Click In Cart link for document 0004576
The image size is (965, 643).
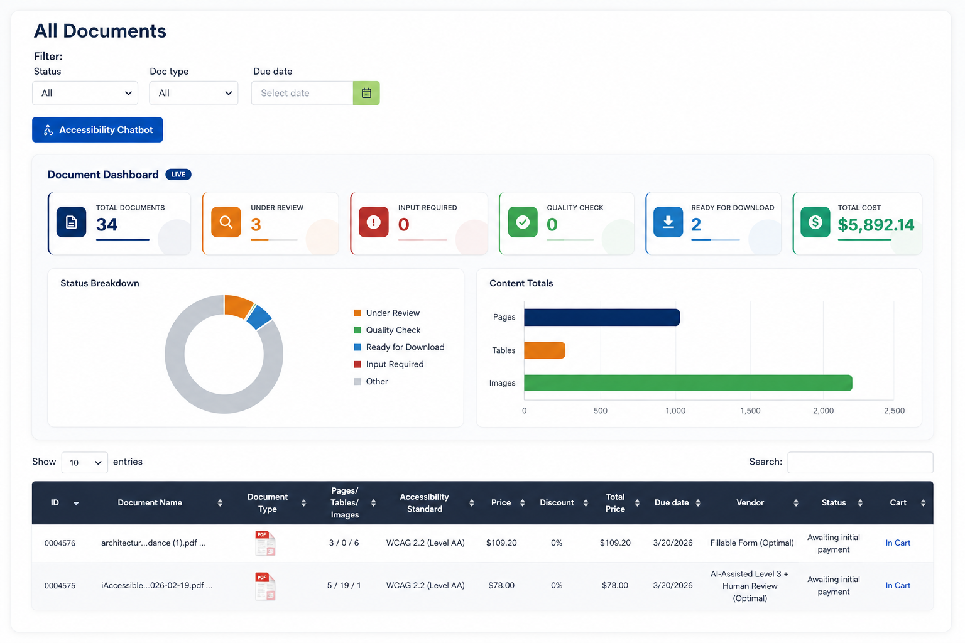[898, 543]
